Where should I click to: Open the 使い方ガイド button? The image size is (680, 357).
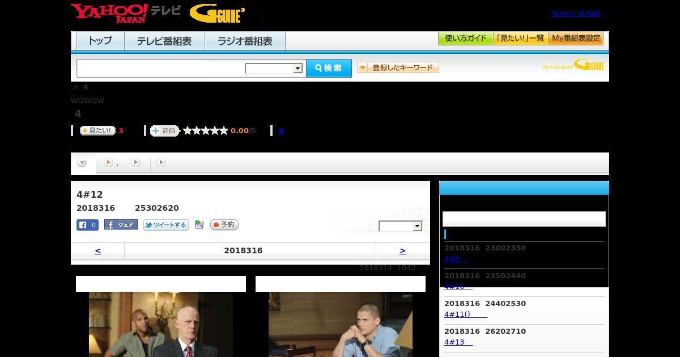tap(466, 39)
